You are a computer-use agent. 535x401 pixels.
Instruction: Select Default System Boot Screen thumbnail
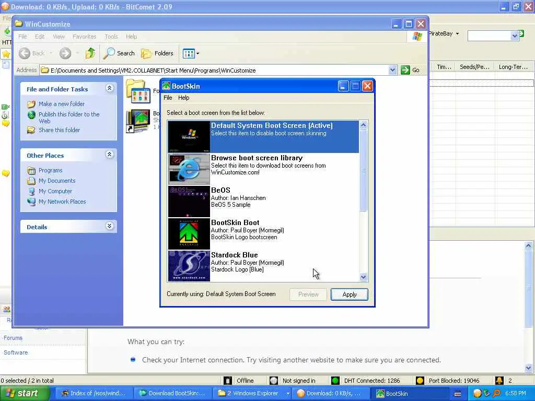(189, 136)
